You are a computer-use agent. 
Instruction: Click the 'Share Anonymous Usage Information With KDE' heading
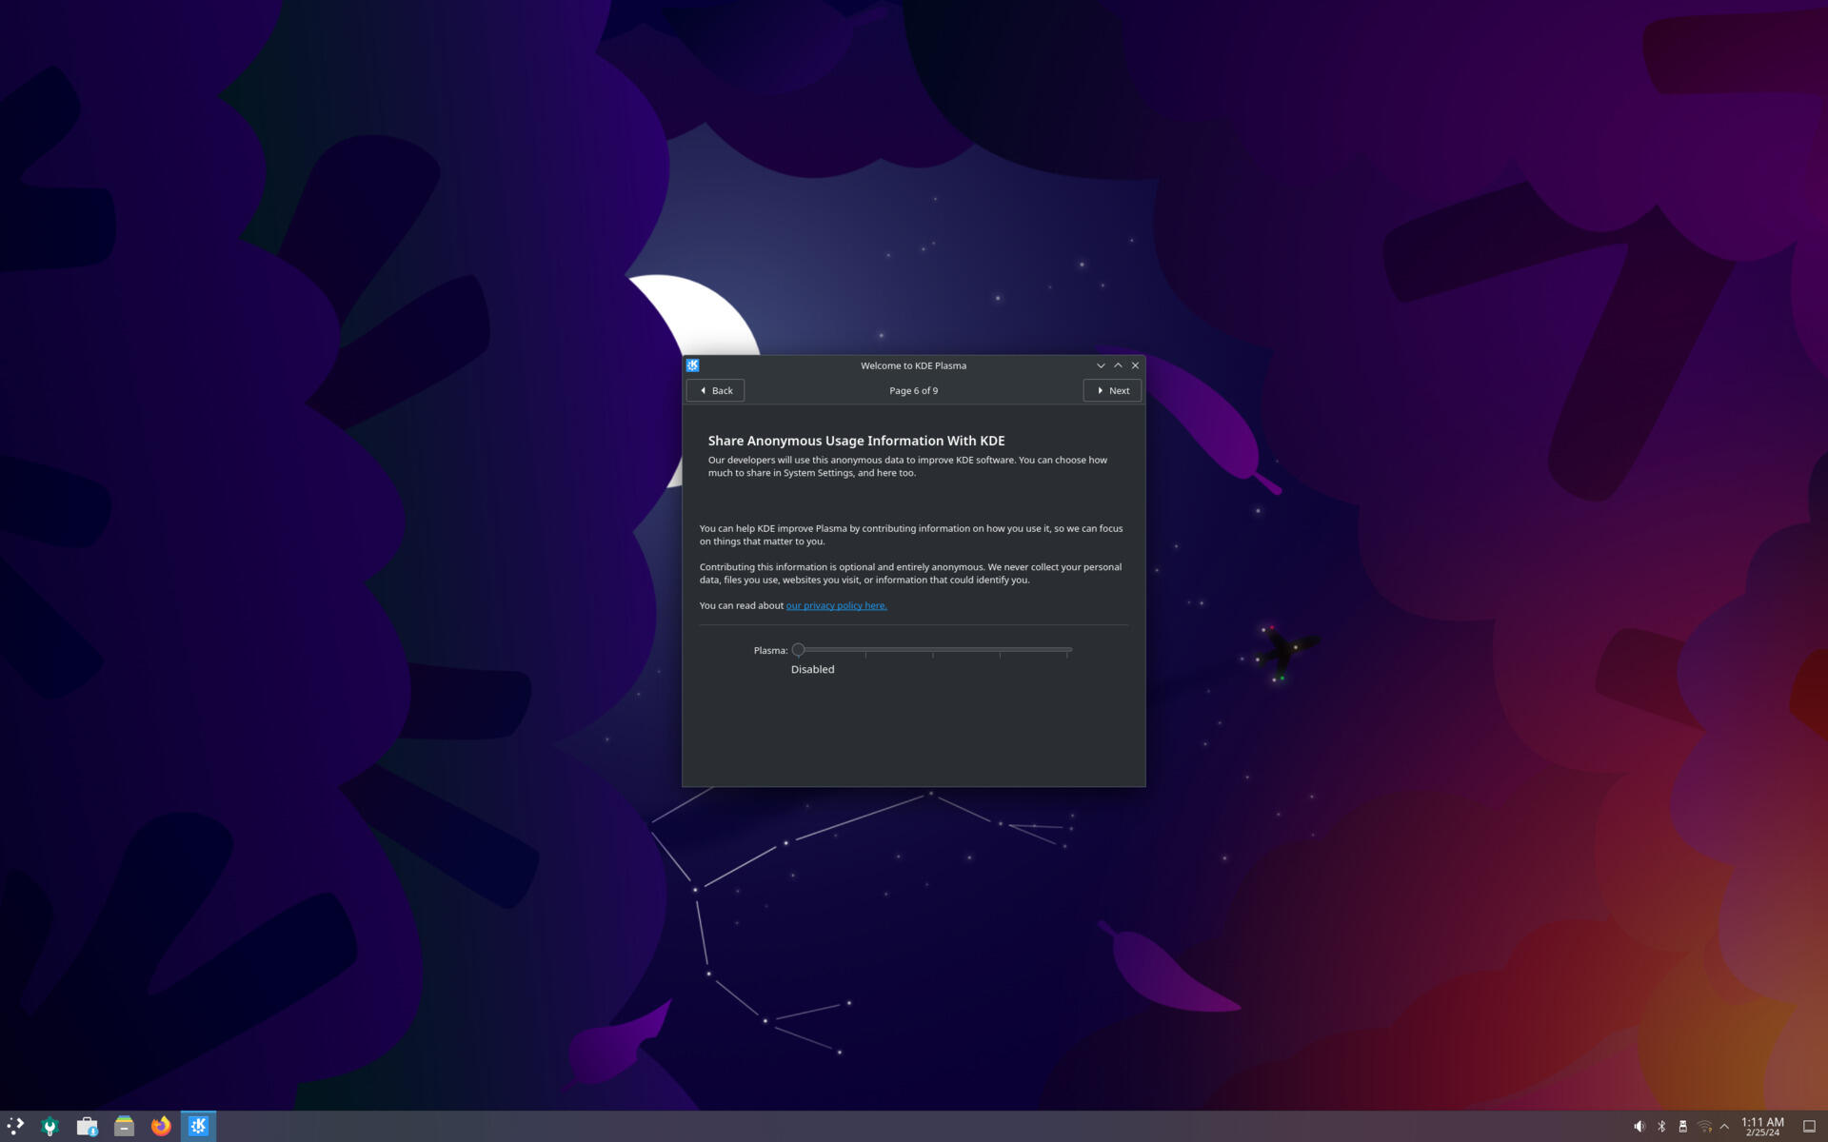coord(856,441)
